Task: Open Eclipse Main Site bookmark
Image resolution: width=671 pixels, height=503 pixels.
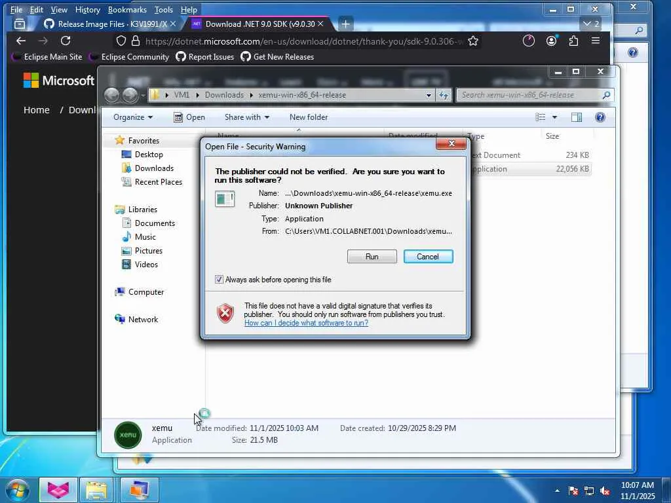Action: [47, 57]
